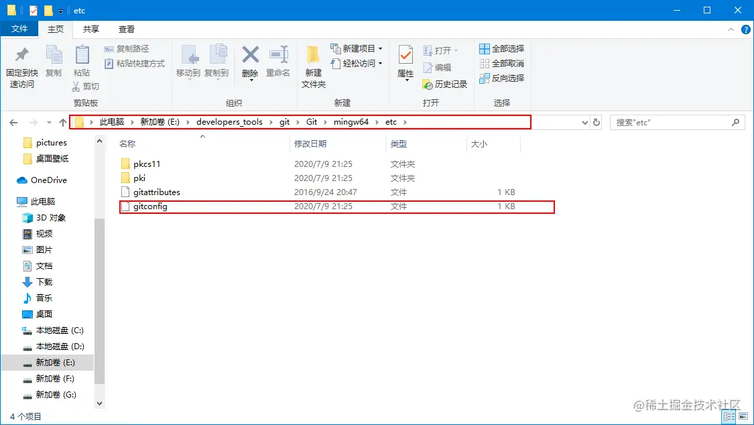This screenshot has width=754, height=425.
Task: Refresh the current folder view
Action: (x=596, y=123)
